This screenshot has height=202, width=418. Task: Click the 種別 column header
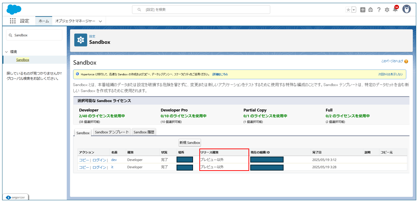pyautogui.click(x=130, y=152)
